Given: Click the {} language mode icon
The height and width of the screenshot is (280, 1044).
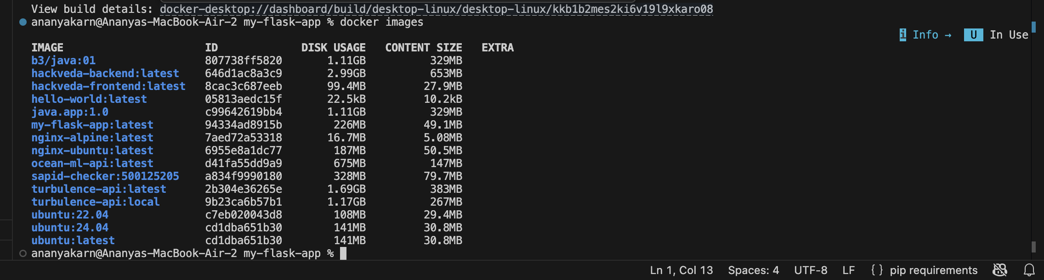Looking at the screenshot, I should (877, 270).
